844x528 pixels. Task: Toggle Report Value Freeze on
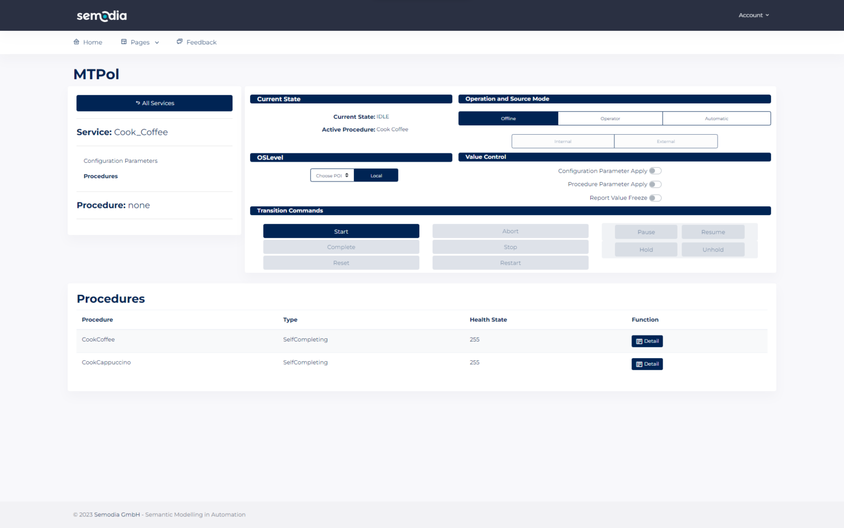point(655,197)
